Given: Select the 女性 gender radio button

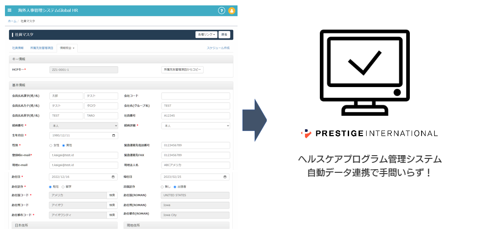Looking at the screenshot, I should [51, 145].
